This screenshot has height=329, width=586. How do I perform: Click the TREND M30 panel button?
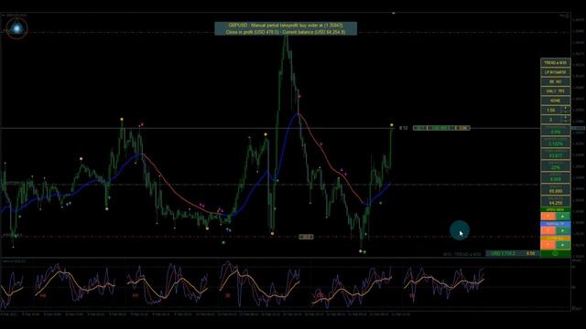(x=556, y=63)
